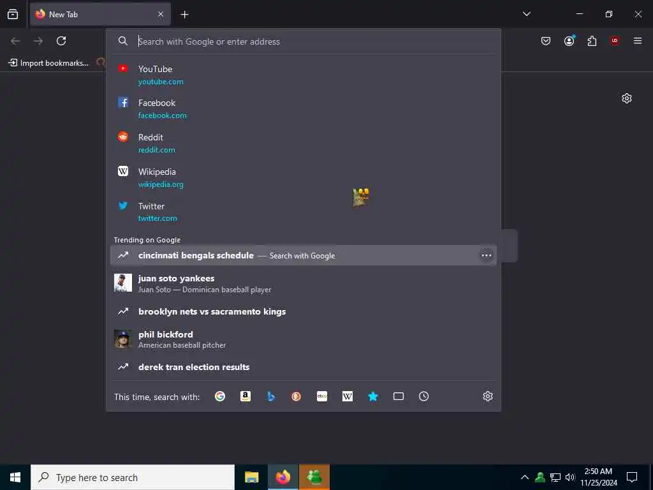Viewport: 653px width, 490px height.
Task: Search this time with Bing
Action: click(x=270, y=396)
